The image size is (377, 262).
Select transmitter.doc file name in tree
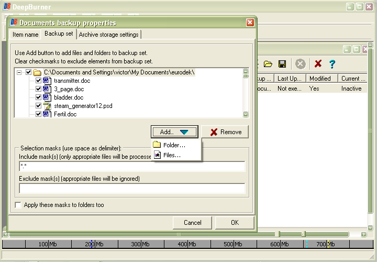coord(72,81)
